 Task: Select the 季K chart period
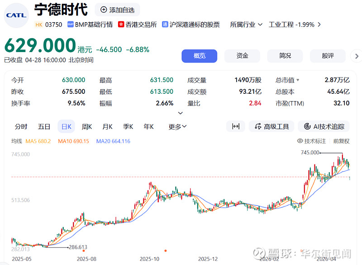pyautogui.click(x=128, y=126)
